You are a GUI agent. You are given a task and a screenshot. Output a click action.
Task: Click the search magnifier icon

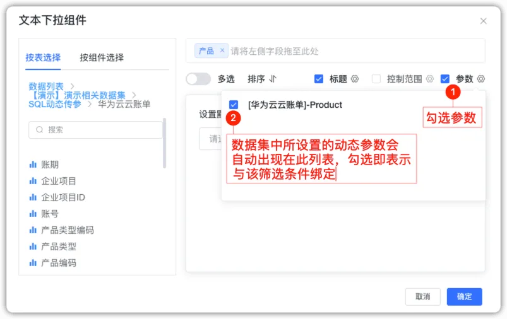click(x=39, y=129)
